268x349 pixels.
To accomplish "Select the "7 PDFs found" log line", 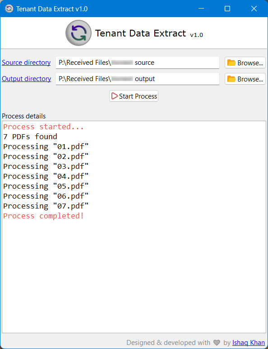I will (30, 136).
